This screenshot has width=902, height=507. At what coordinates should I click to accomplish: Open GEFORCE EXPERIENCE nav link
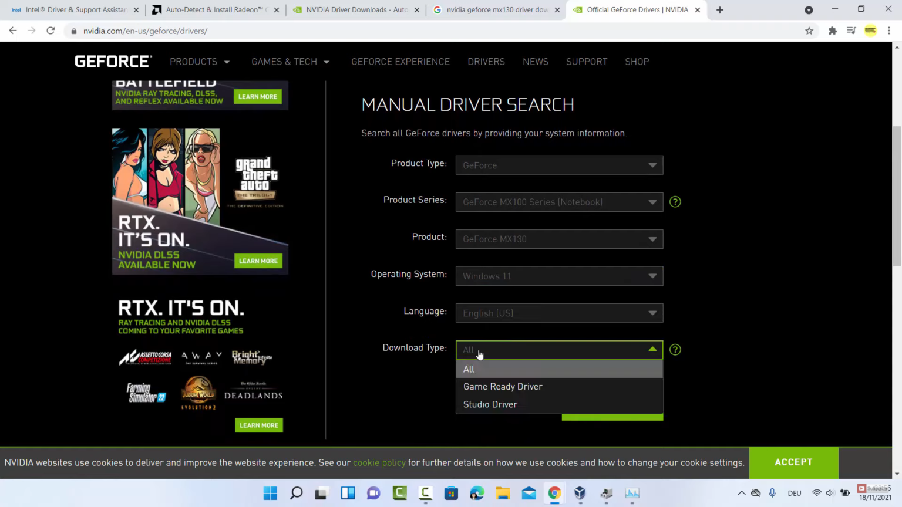(400, 62)
